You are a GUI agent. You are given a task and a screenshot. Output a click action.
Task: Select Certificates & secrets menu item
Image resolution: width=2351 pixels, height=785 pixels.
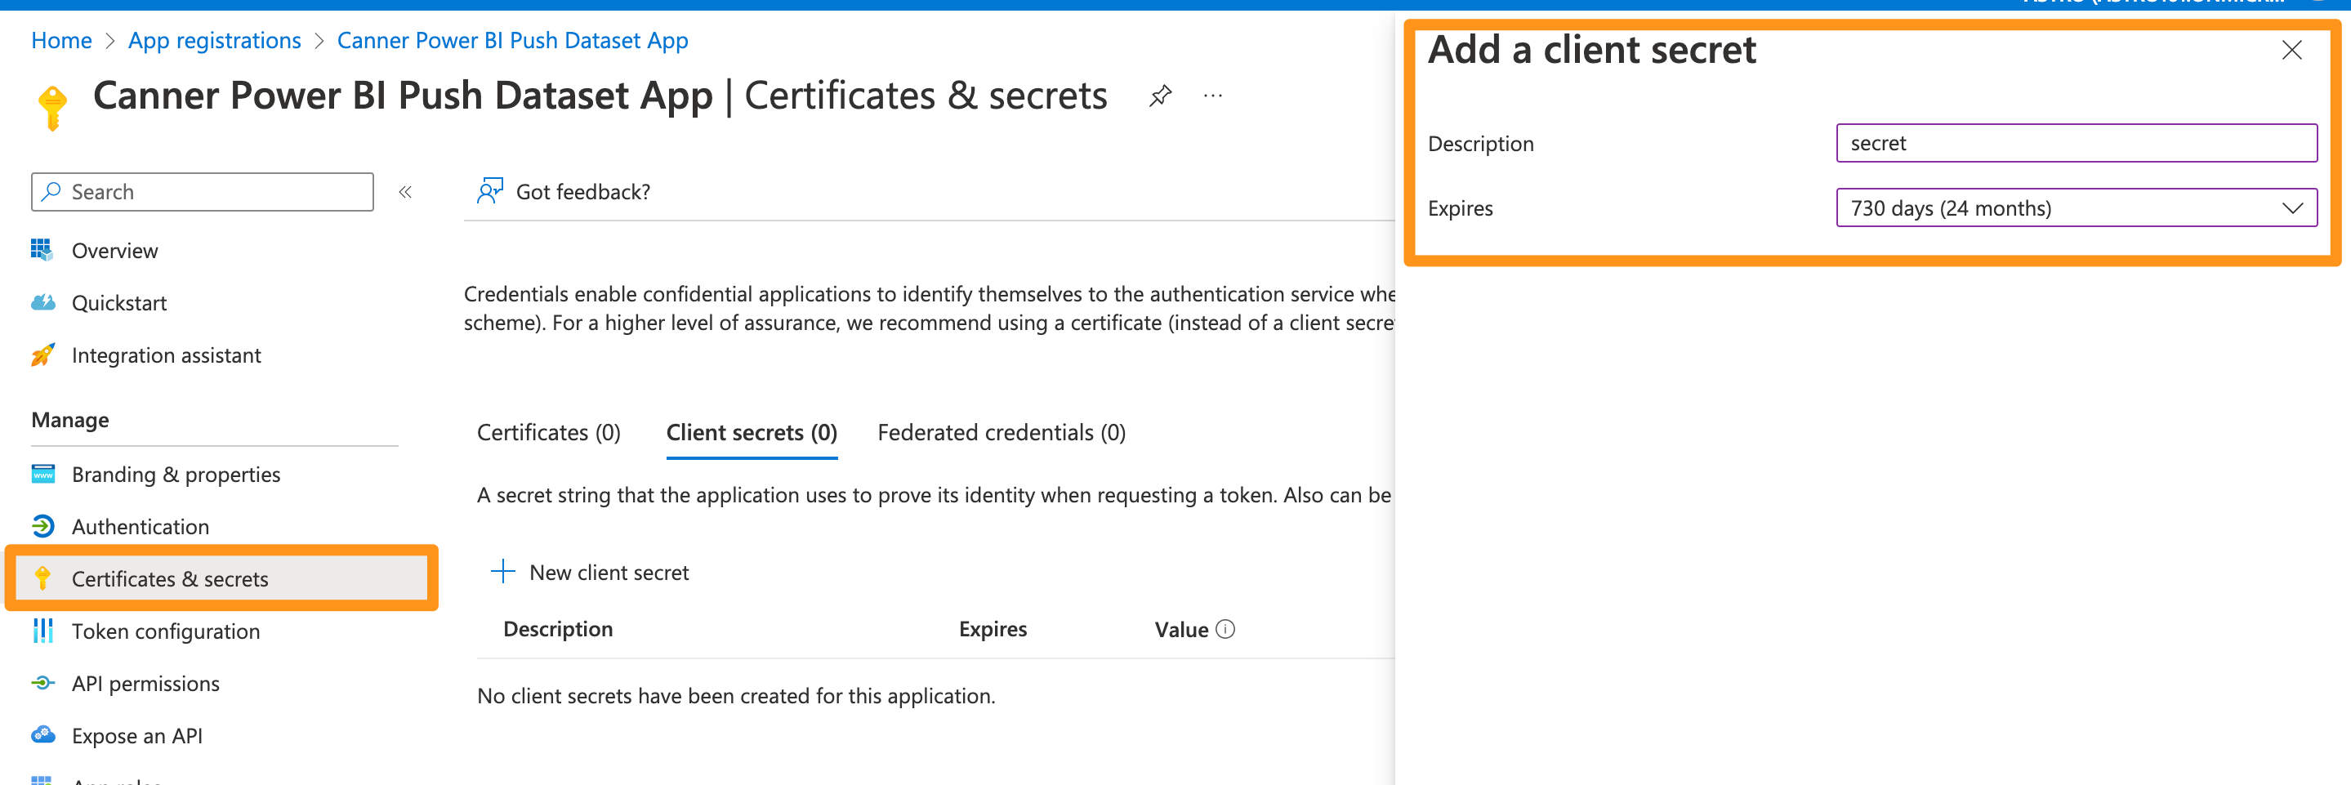tap(221, 578)
